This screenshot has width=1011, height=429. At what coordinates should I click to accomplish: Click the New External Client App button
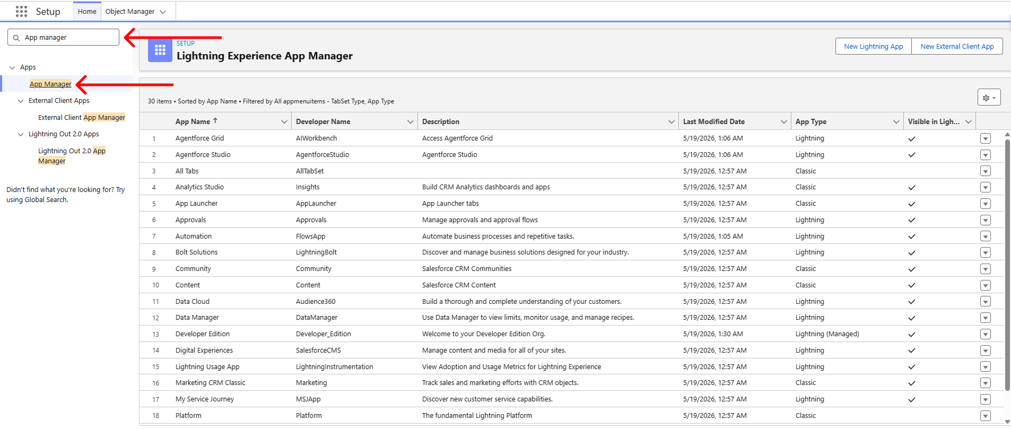coord(957,46)
